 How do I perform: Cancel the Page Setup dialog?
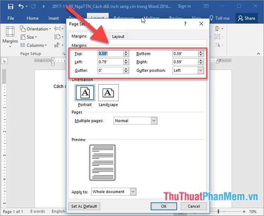tap(194, 206)
